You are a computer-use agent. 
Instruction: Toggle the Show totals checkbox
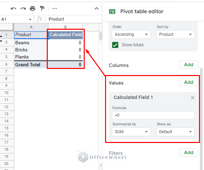[116, 45]
